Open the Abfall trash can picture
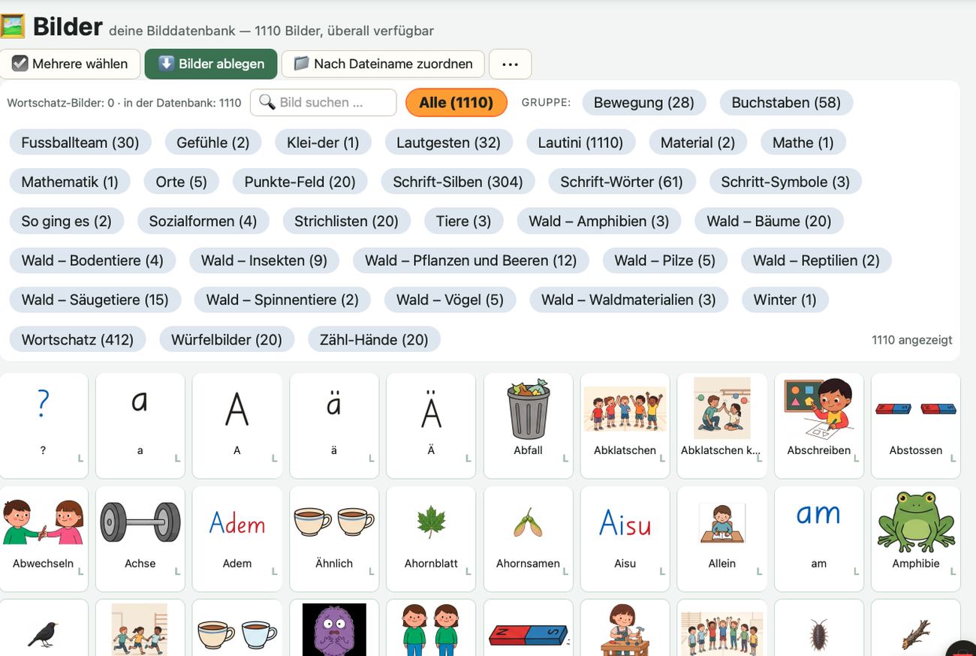 [x=528, y=426]
